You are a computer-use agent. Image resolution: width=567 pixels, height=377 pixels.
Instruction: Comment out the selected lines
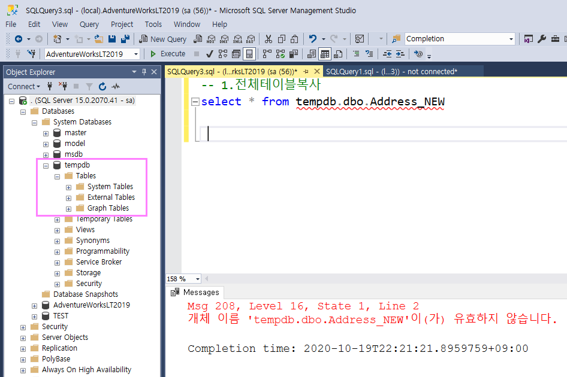pos(356,54)
